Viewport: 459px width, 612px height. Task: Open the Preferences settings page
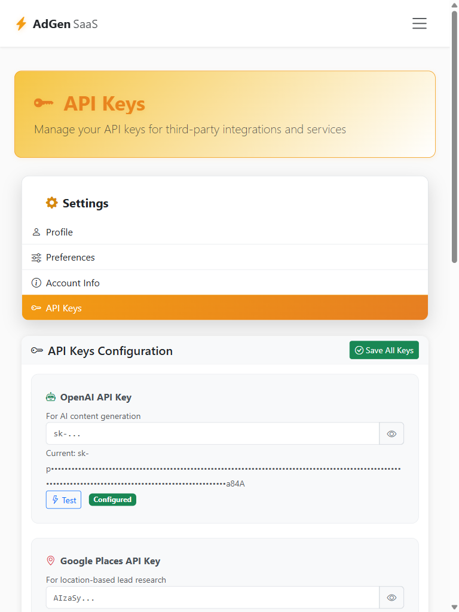click(225, 257)
